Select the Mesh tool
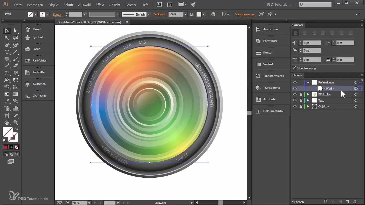Screen dimensions: 365x205 7,94
